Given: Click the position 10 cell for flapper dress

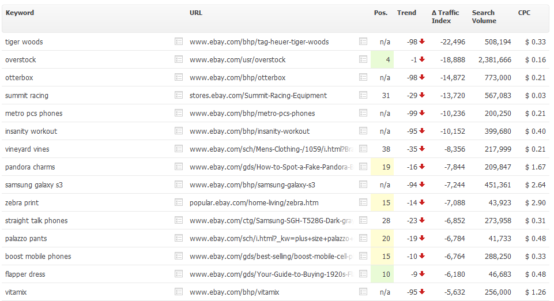Looking at the screenshot, I should click(382, 274).
